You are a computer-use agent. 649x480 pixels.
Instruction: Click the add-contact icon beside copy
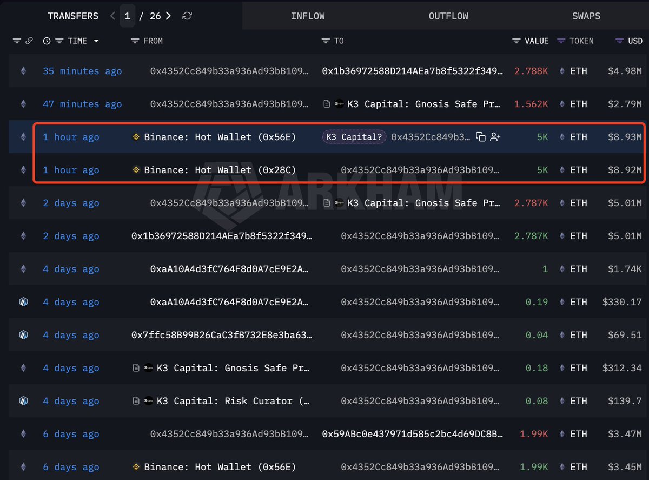[x=495, y=137]
